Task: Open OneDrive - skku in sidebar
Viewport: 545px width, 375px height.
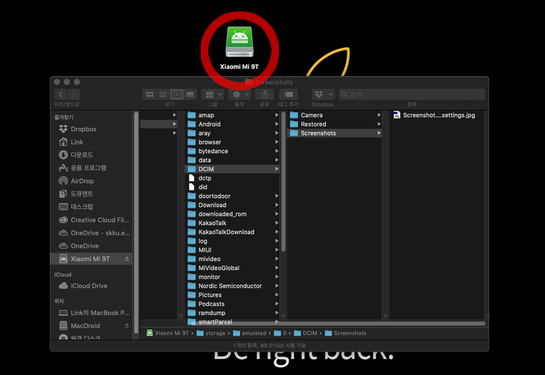Action: point(91,233)
